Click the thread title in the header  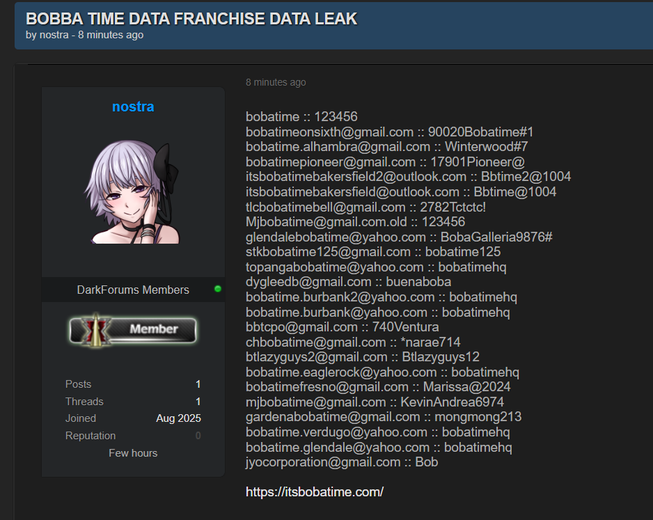tap(191, 19)
